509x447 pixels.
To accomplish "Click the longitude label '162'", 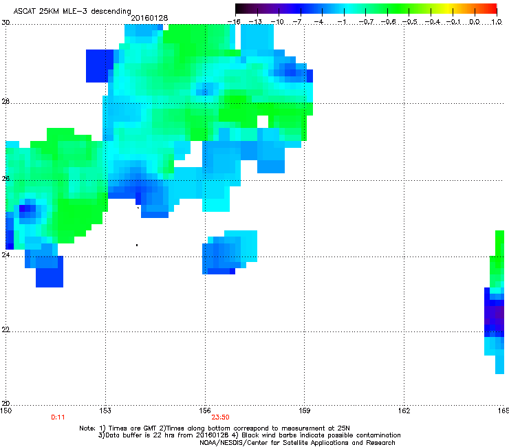I will click(x=404, y=411).
